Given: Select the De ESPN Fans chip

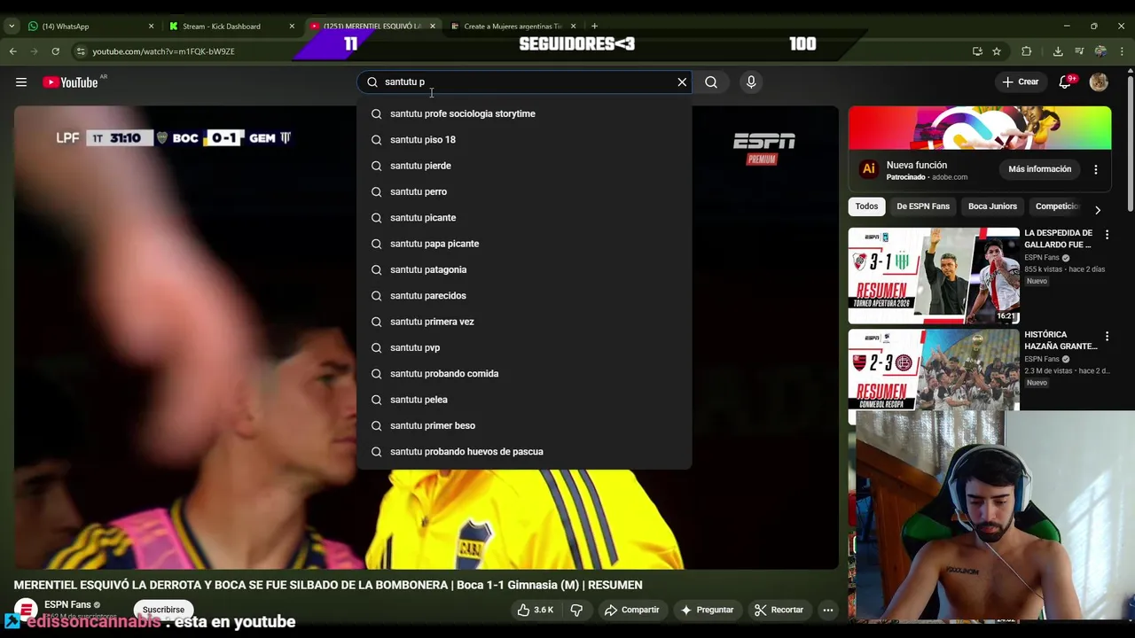Looking at the screenshot, I should (x=923, y=206).
